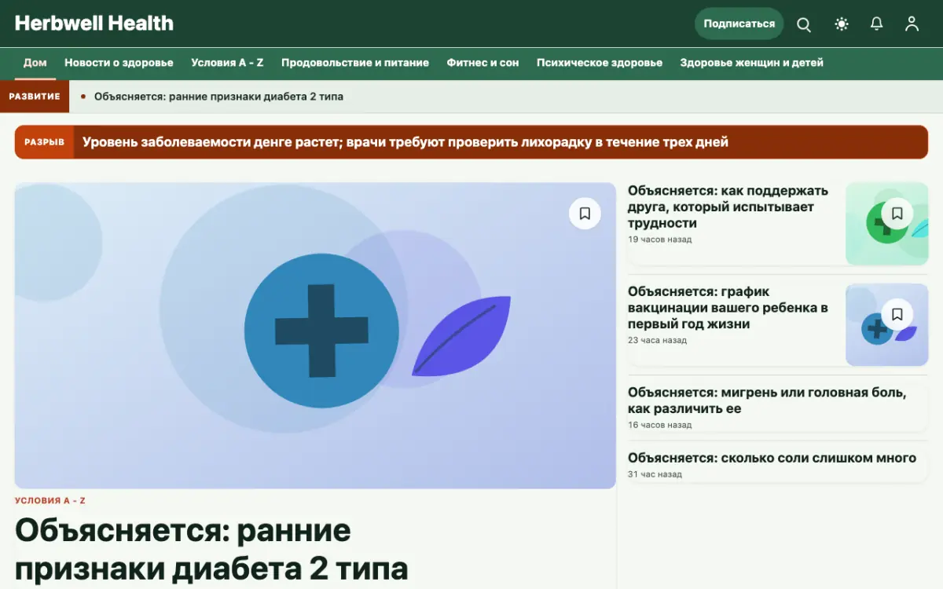Click the Подписаться button
Viewport: 943px width, 589px height.
pos(739,24)
